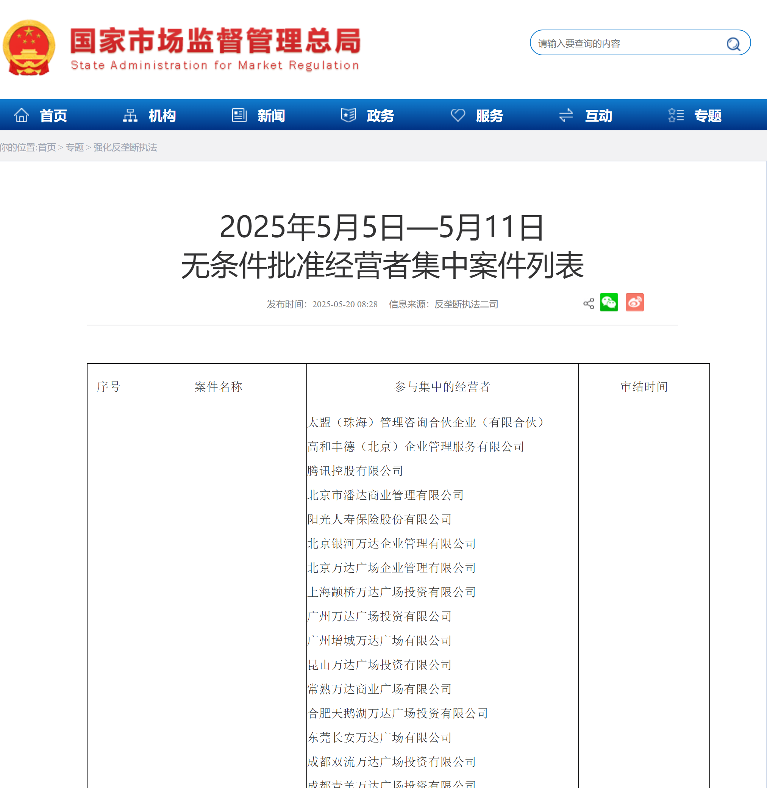Click the star list icon beside 专题
The width and height of the screenshot is (767, 788).
[676, 115]
